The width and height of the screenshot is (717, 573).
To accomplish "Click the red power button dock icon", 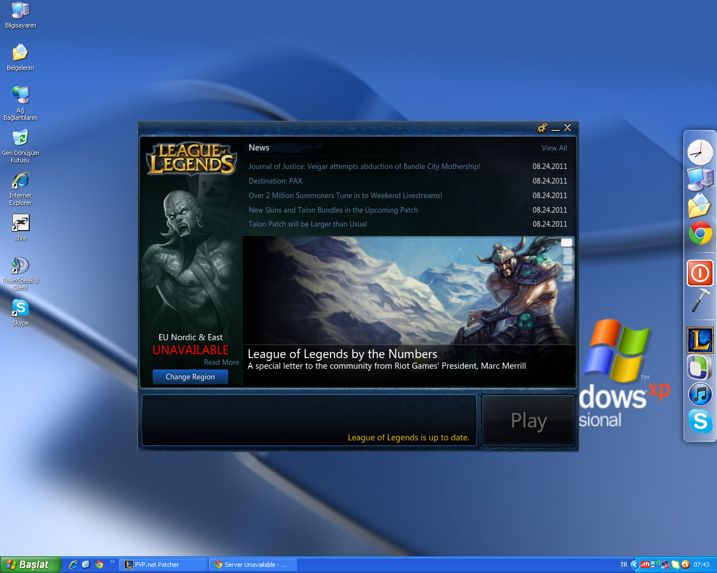I will (x=700, y=273).
